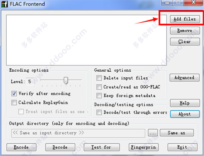
Task: Click the Add files button
Action: (x=185, y=19)
